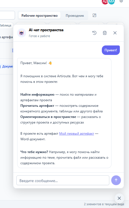Click the Привет! sent message bubble
This screenshot has height=208, width=129.
click(111, 50)
